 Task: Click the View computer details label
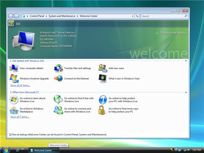pos(31,68)
